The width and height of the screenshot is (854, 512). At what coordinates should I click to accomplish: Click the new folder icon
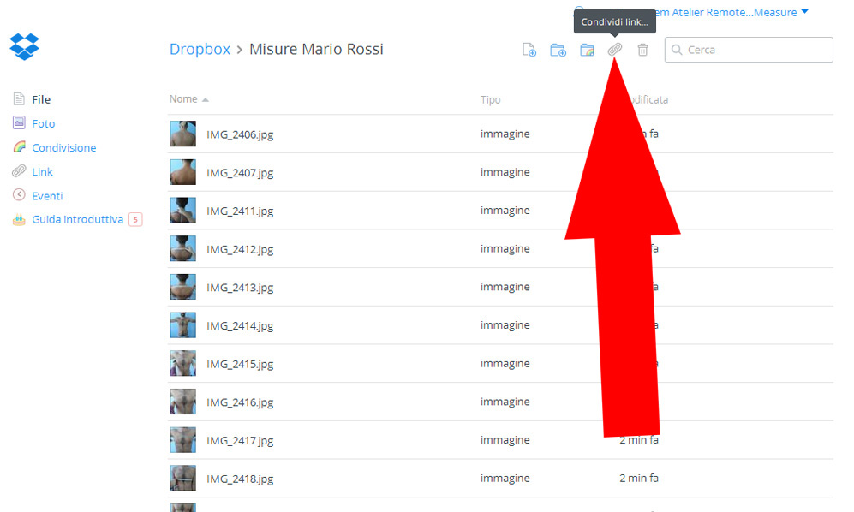pyautogui.click(x=558, y=50)
